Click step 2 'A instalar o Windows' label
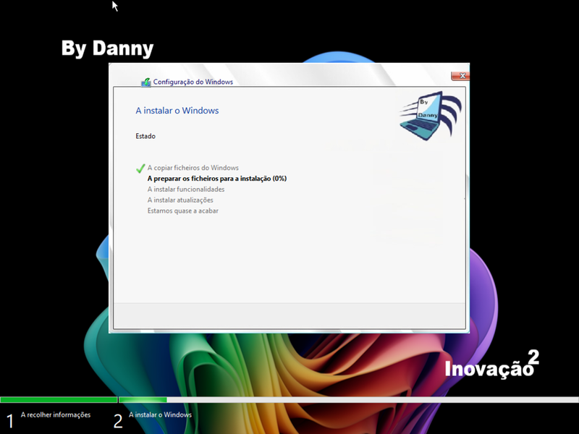This screenshot has height=434, width=579. [x=160, y=414]
